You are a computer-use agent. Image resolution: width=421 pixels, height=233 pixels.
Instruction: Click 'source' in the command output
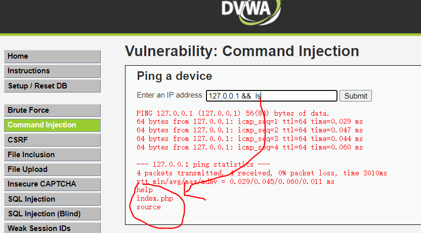(148, 207)
